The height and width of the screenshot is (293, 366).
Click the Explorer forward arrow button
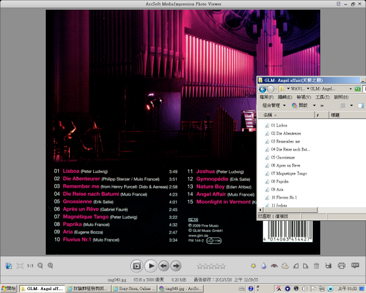270,89
